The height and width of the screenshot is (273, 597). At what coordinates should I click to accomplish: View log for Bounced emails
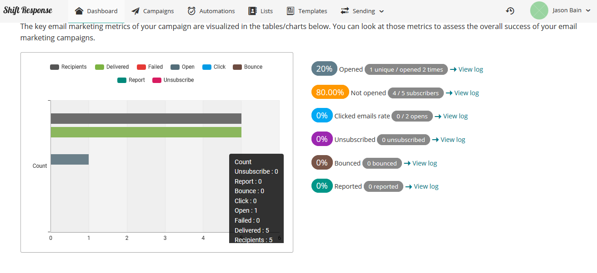(x=421, y=163)
